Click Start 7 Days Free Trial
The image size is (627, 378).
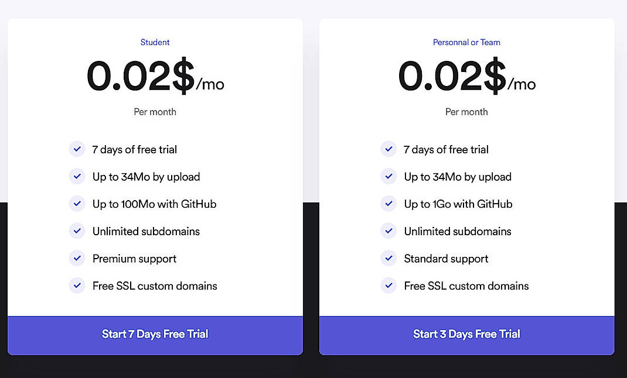click(155, 334)
